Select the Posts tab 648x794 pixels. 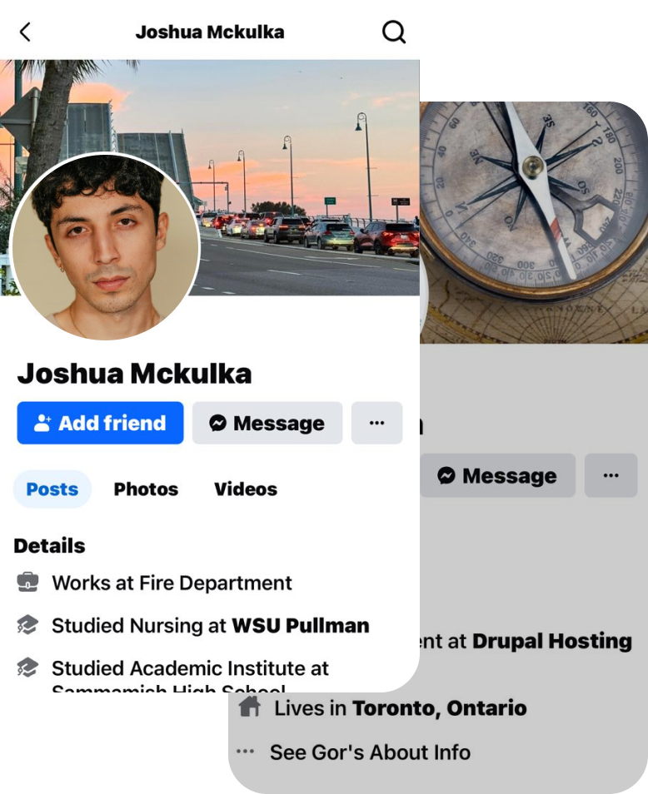click(52, 489)
